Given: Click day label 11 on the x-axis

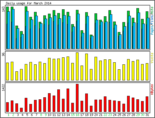Looking at the screenshot, I should 54,115.
